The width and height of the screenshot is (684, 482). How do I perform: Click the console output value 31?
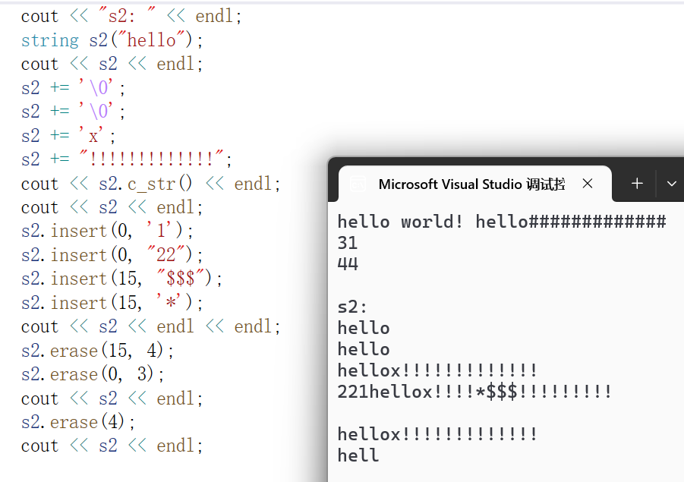click(348, 243)
